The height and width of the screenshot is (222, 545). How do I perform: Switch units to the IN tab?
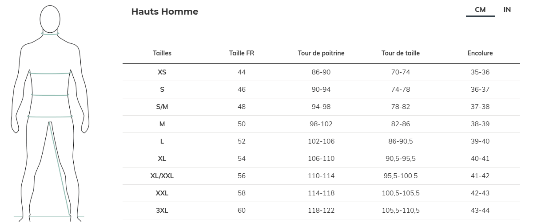(x=507, y=10)
